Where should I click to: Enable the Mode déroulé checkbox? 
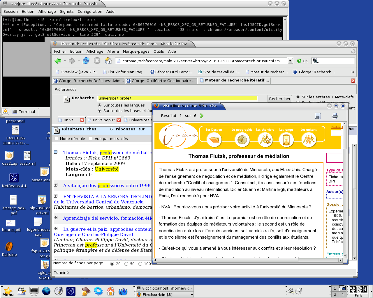(x=56, y=139)
